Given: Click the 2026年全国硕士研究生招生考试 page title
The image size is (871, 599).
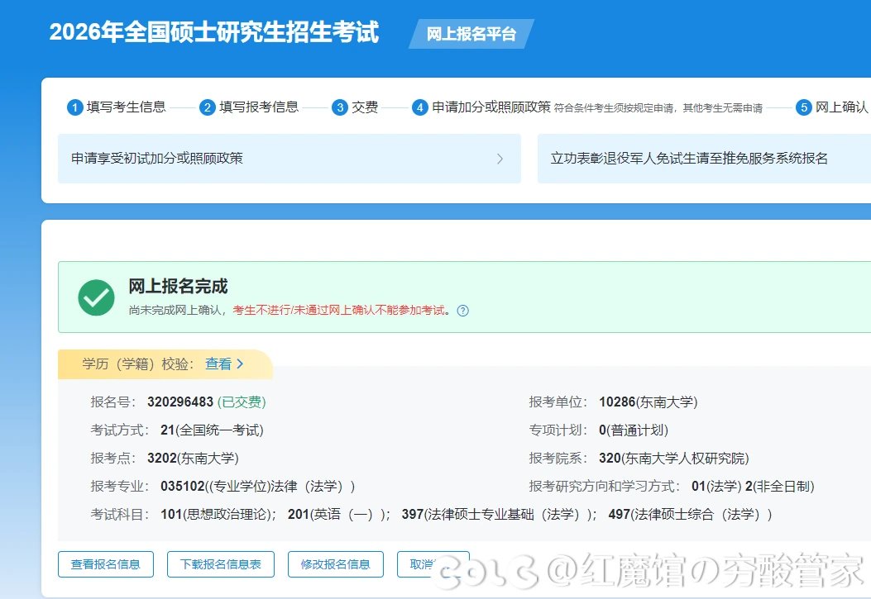Looking at the screenshot, I should pyautogui.click(x=213, y=32).
